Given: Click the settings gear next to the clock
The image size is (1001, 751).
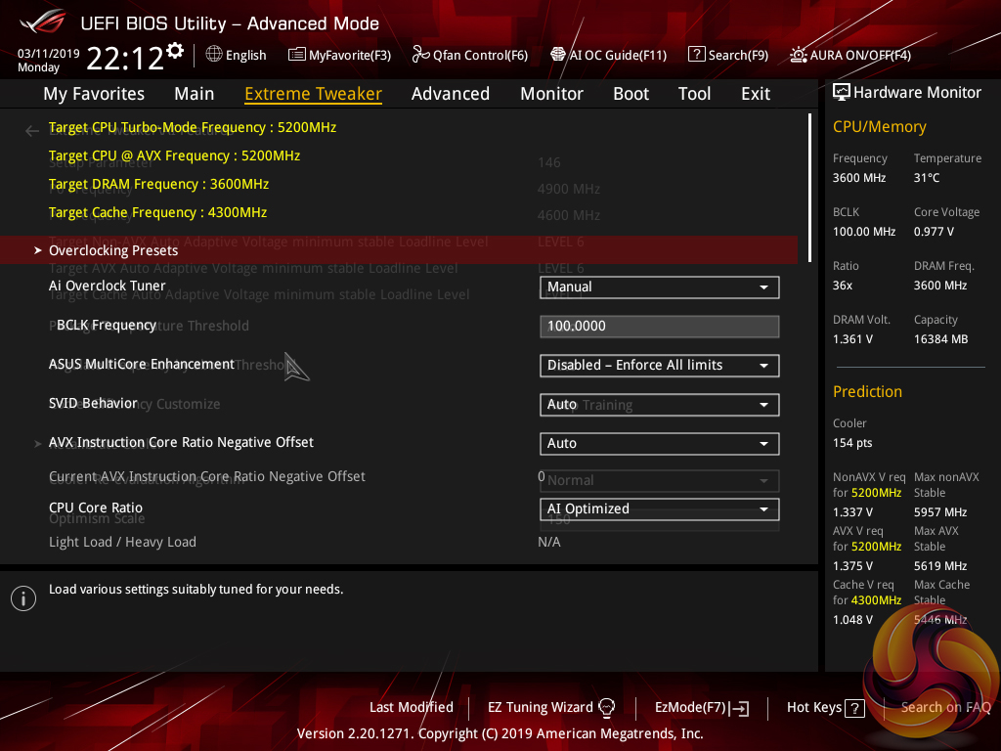Looking at the screenshot, I should click(175, 51).
